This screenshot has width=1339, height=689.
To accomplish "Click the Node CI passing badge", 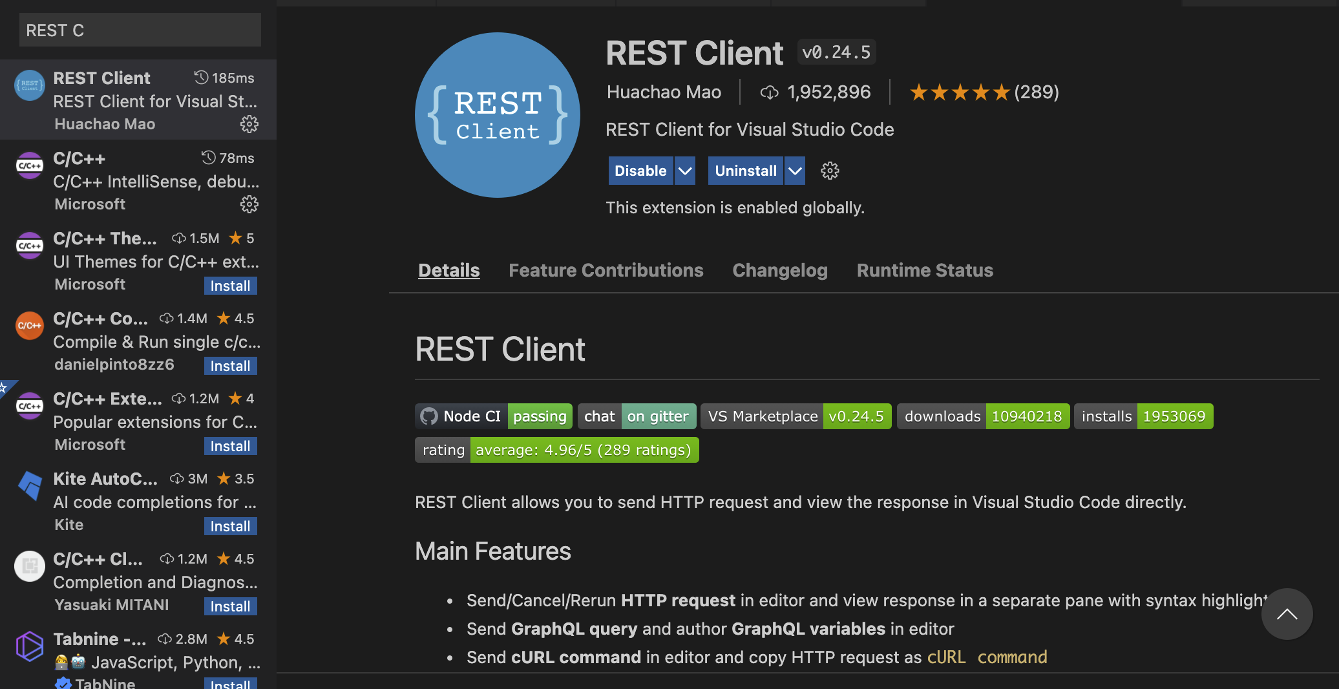I will (x=494, y=416).
